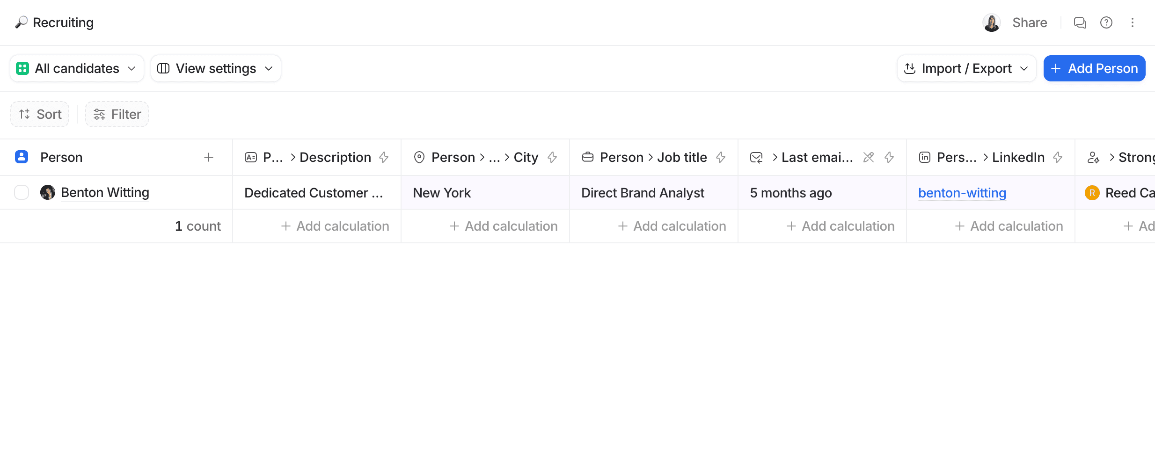The width and height of the screenshot is (1155, 452).
Task: Open the All candidates view dropdown
Action: (76, 68)
